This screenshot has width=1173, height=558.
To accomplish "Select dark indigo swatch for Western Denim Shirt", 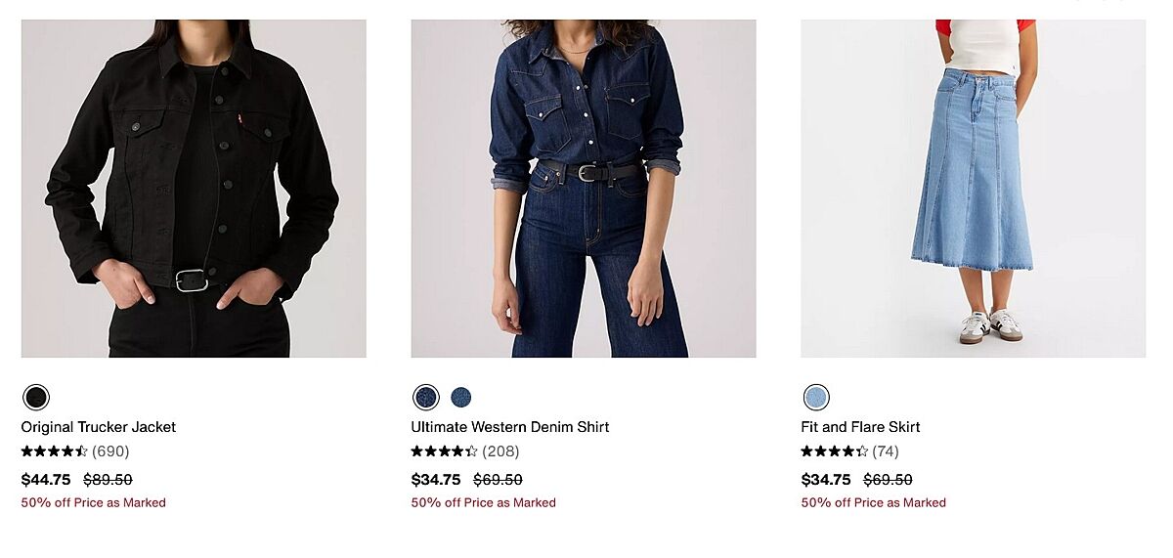I will click(426, 397).
